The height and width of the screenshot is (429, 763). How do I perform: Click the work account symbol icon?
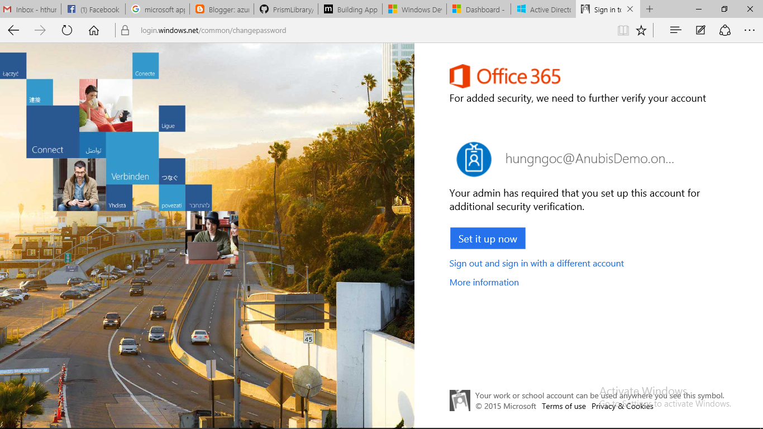(460, 401)
